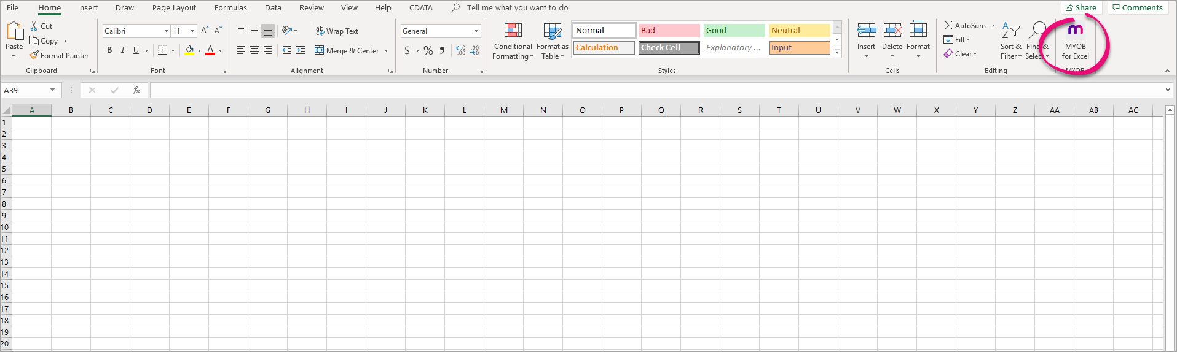The width and height of the screenshot is (1177, 352).
Task: Toggle bottom align in the ribbon
Action: coord(268,31)
